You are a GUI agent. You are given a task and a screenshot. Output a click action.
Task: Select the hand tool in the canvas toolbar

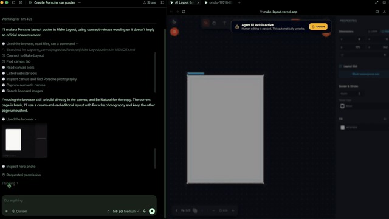(x=215, y=23)
